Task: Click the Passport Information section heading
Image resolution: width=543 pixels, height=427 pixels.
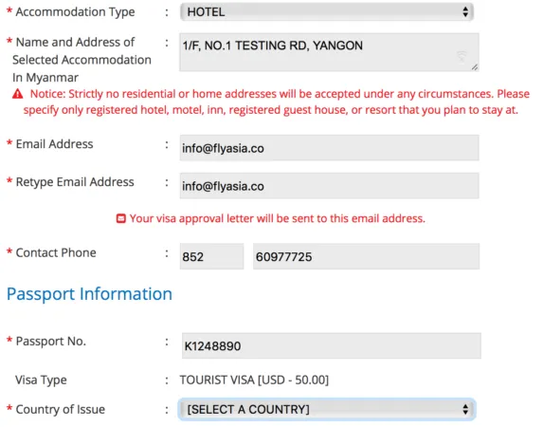Action: 89,294
